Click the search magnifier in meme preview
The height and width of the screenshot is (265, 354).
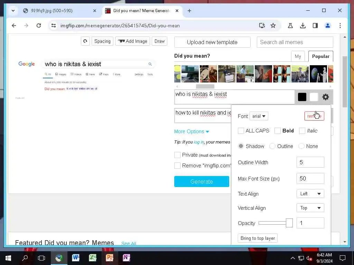click(150, 64)
